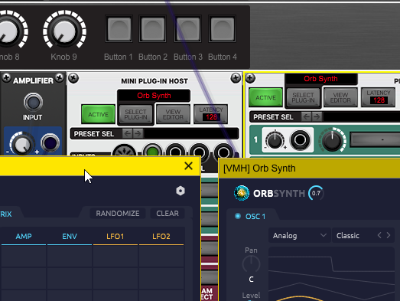Click next waveform arrow beside Classic
The height and width of the screenshot is (301, 400).
389,235
